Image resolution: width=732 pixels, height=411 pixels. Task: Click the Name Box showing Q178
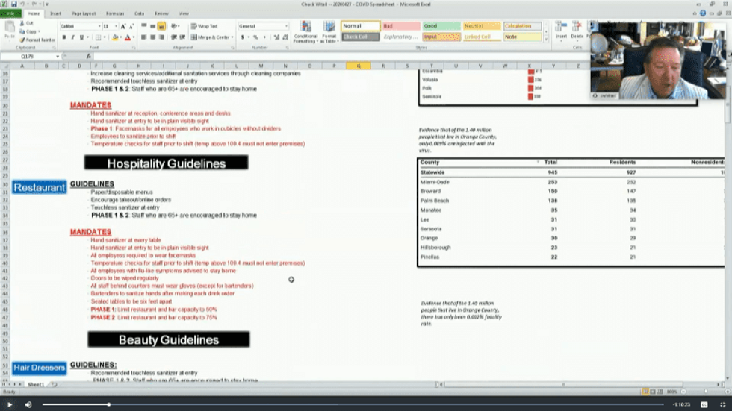pos(30,56)
